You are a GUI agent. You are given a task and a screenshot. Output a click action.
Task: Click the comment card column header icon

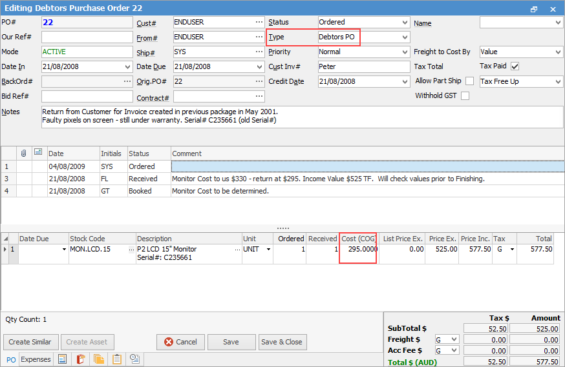click(x=38, y=154)
